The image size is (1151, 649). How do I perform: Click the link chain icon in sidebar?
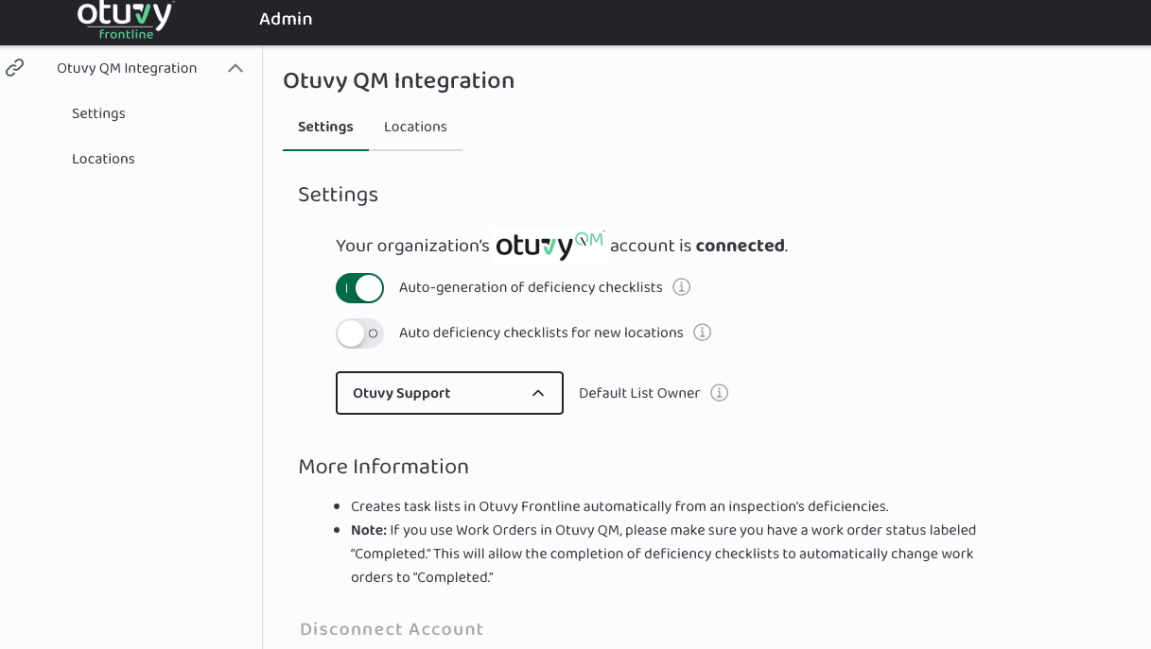(14, 68)
